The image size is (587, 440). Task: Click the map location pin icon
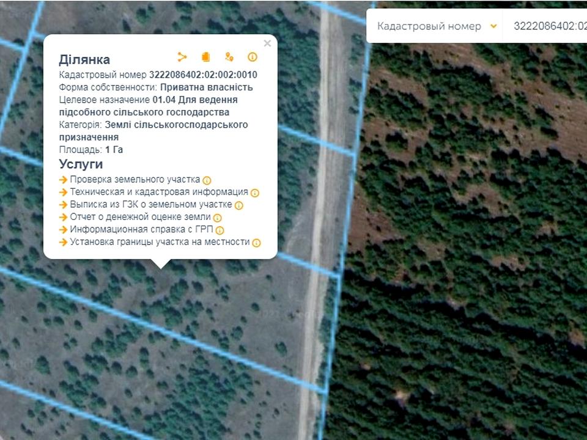(x=229, y=57)
